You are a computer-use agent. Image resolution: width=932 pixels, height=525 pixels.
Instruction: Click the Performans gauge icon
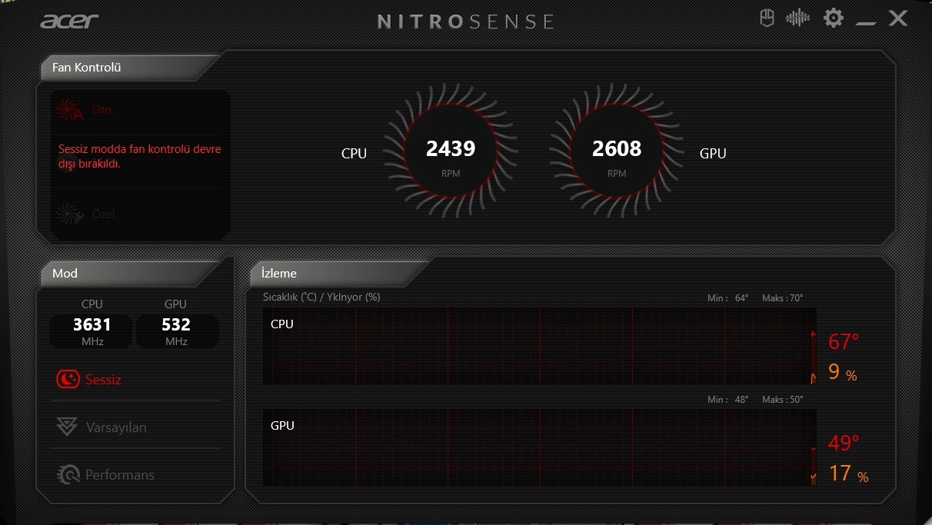[68, 474]
